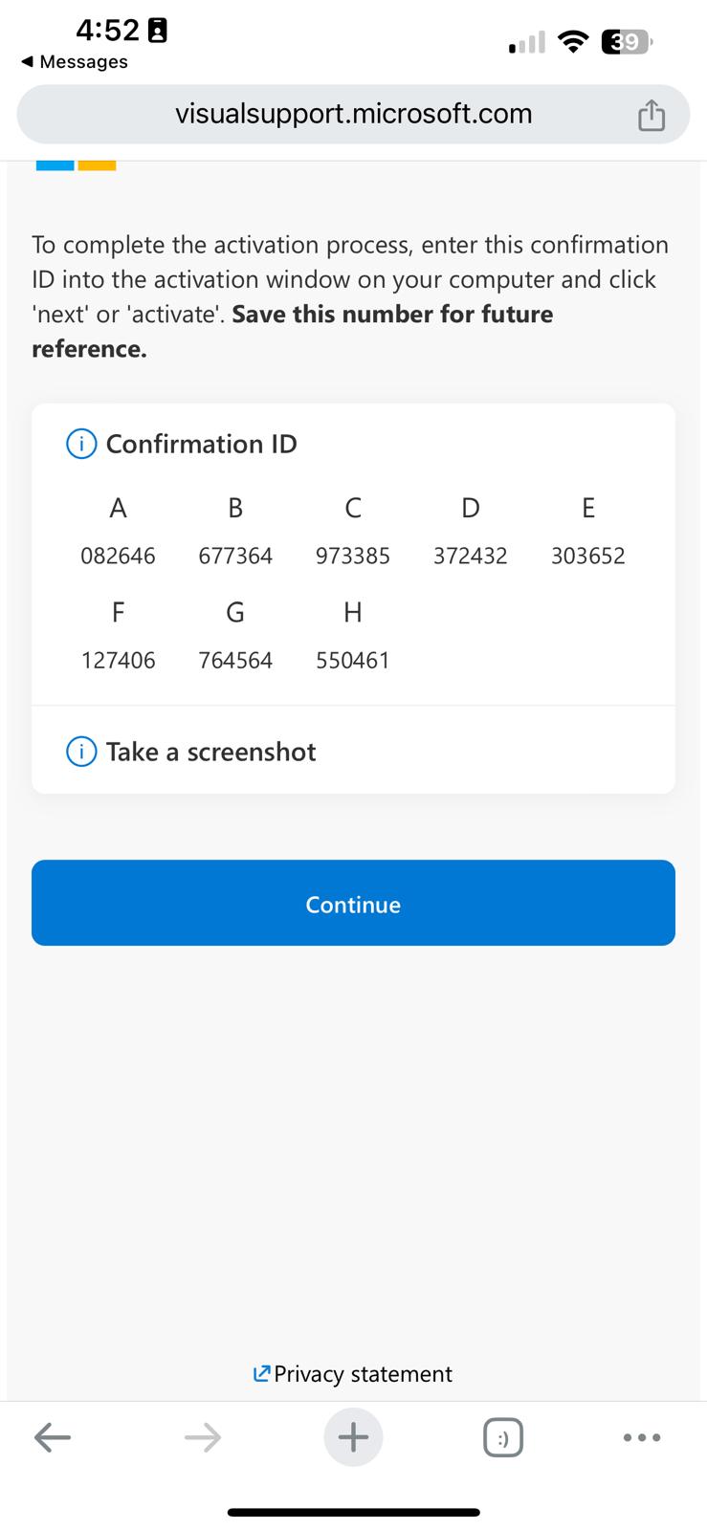Tap the browser back arrow
The image size is (707, 1530).
click(x=53, y=1436)
